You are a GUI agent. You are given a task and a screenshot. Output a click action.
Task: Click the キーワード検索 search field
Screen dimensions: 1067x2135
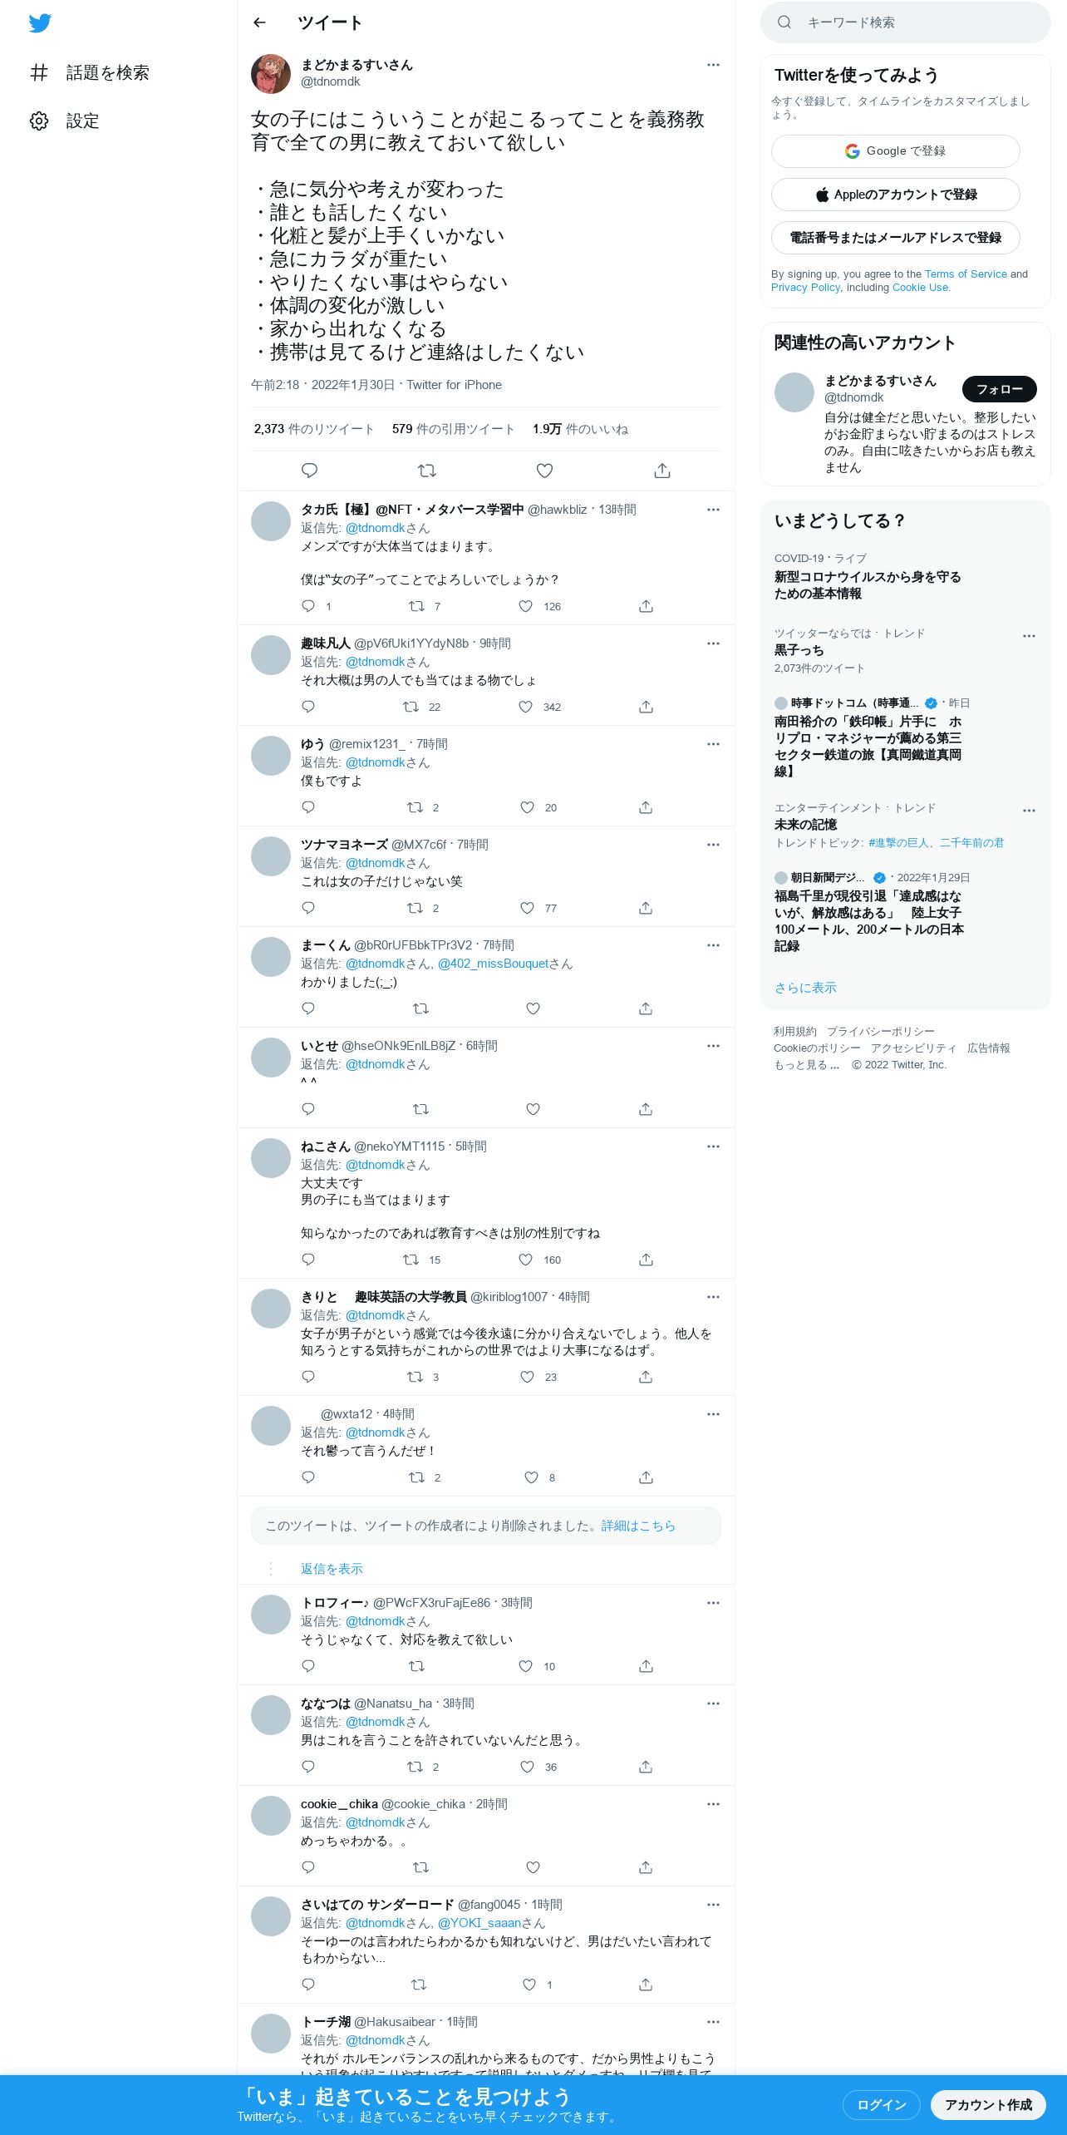906,22
